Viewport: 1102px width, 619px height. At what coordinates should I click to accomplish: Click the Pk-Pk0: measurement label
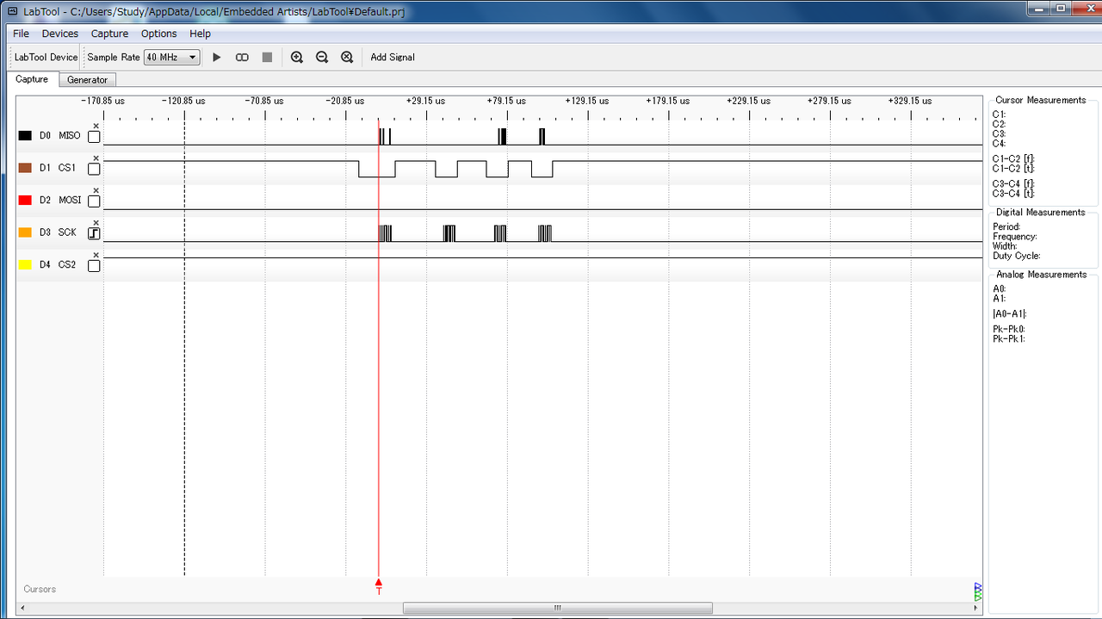[x=1009, y=329]
